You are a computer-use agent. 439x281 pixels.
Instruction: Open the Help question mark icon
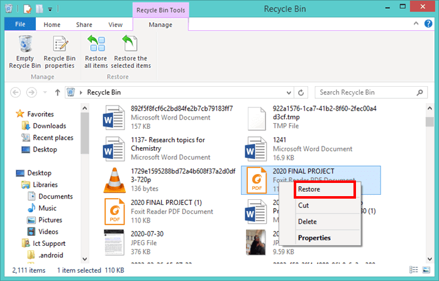coord(428,24)
